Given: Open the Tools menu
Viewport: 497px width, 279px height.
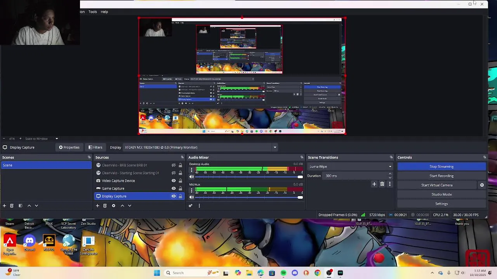Looking at the screenshot, I should 92,12.
